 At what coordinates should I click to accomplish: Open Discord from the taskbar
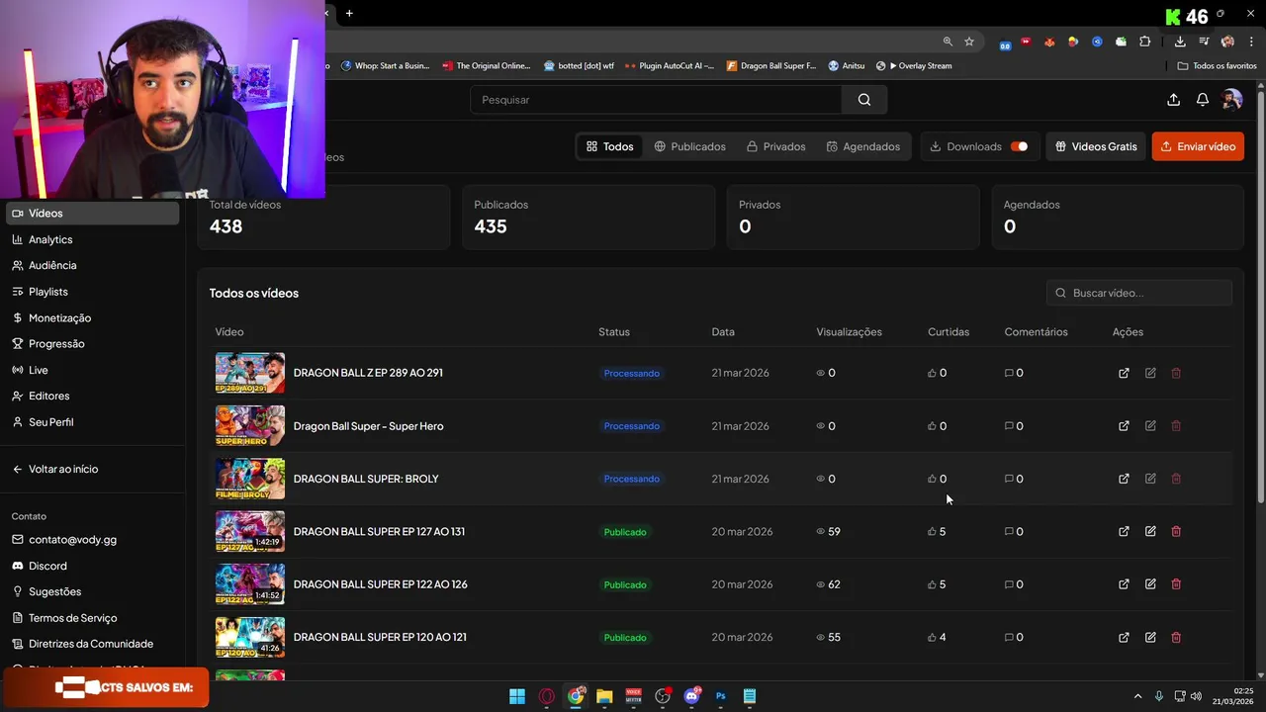pos(691,696)
